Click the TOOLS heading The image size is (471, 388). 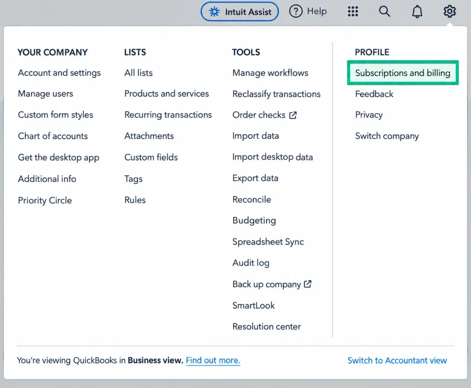(246, 52)
